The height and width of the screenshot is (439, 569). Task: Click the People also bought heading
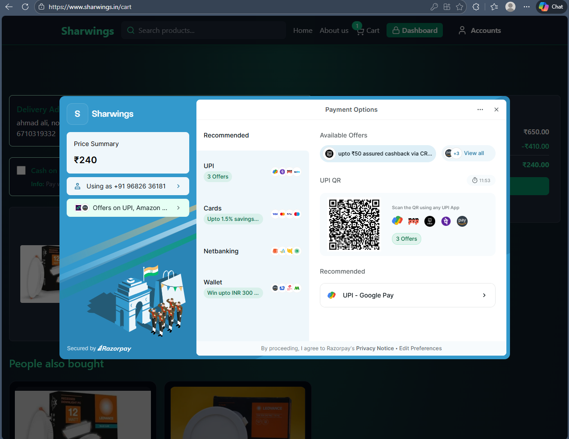[56, 364]
